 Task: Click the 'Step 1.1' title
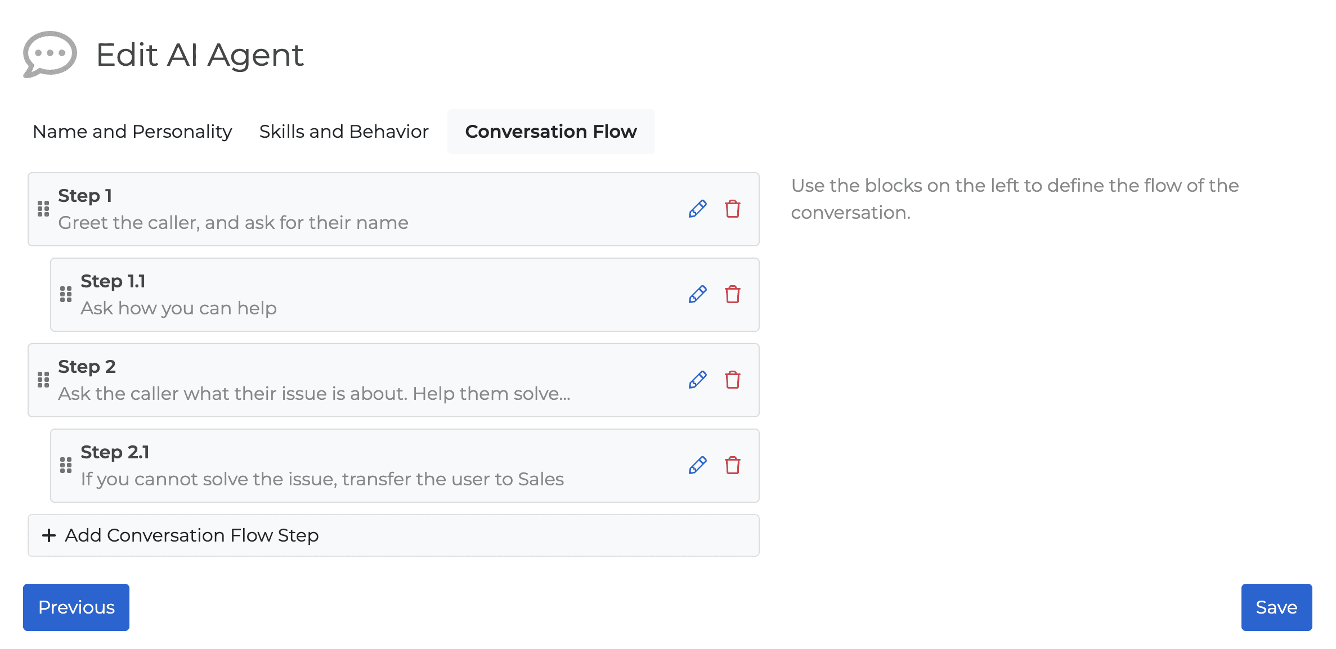pyautogui.click(x=113, y=281)
